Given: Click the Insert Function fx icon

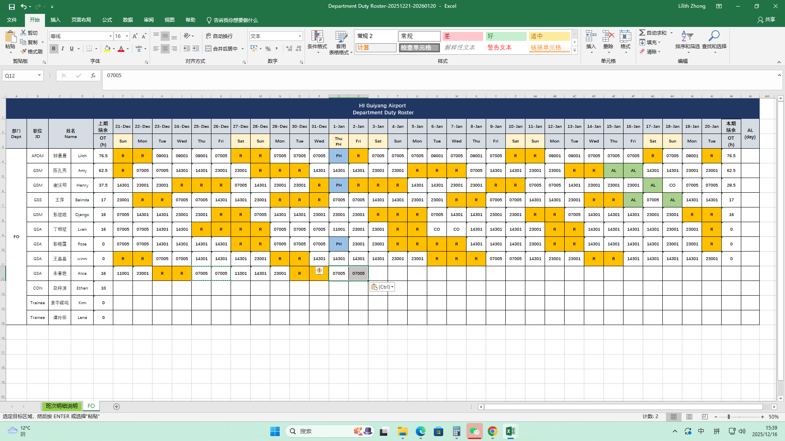Looking at the screenshot, I should coord(93,76).
